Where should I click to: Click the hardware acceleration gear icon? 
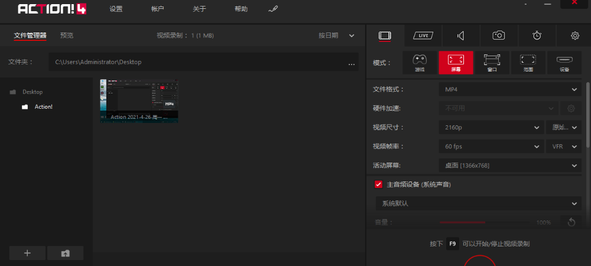[571, 109]
